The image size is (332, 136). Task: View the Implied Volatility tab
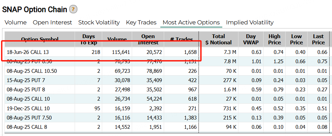click(250, 22)
